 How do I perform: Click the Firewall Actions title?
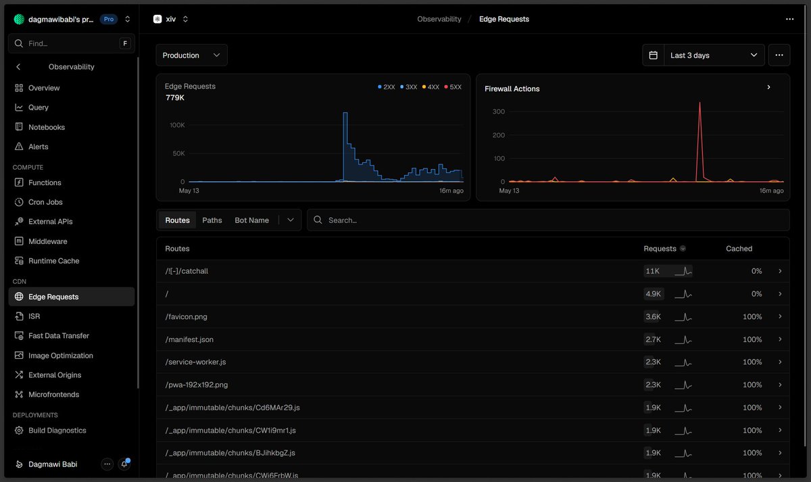click(x=512, y=89)
